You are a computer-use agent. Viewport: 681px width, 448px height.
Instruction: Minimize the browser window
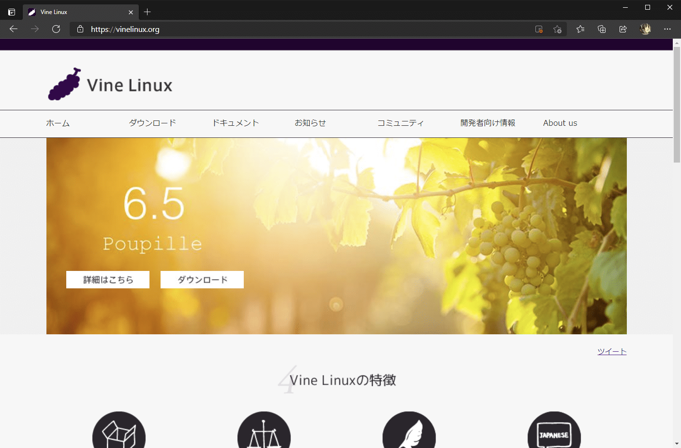point(625,7)
